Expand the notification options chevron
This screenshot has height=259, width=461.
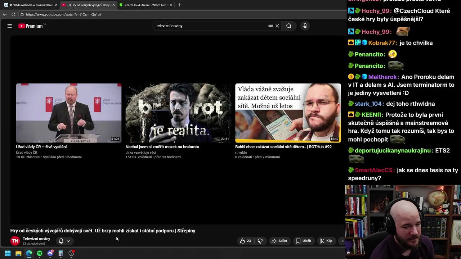tap(68, 241)
